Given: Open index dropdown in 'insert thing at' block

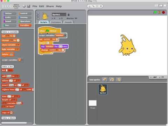Looking at the screenshot, I should pyautogui.click(x=19, y=85).
